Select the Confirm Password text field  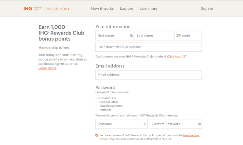tap(172, 124)
